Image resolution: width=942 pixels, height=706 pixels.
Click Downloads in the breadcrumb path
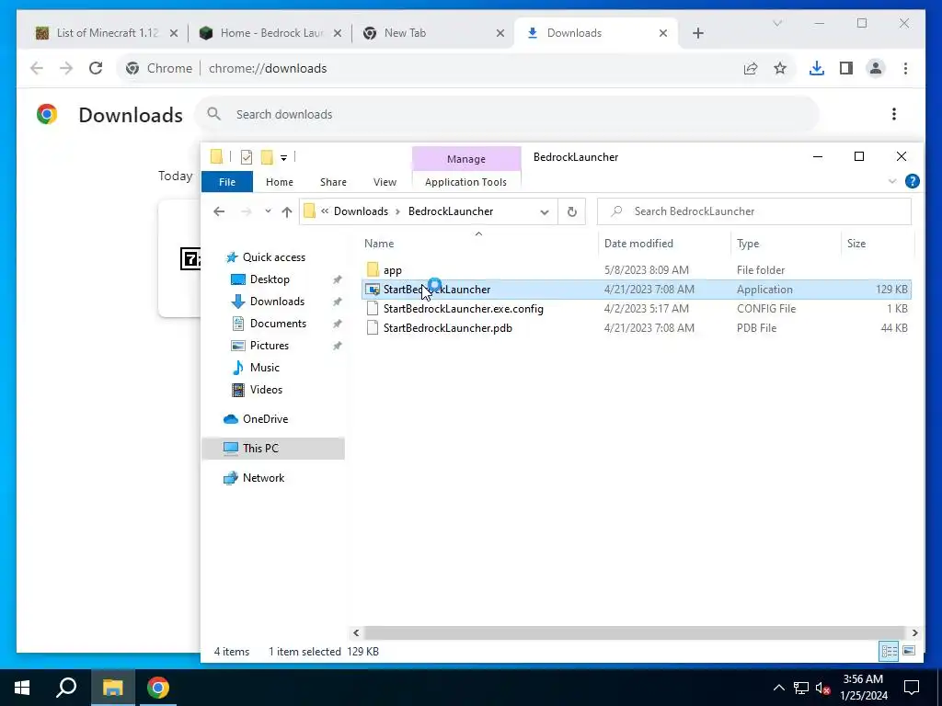[361, 211]
